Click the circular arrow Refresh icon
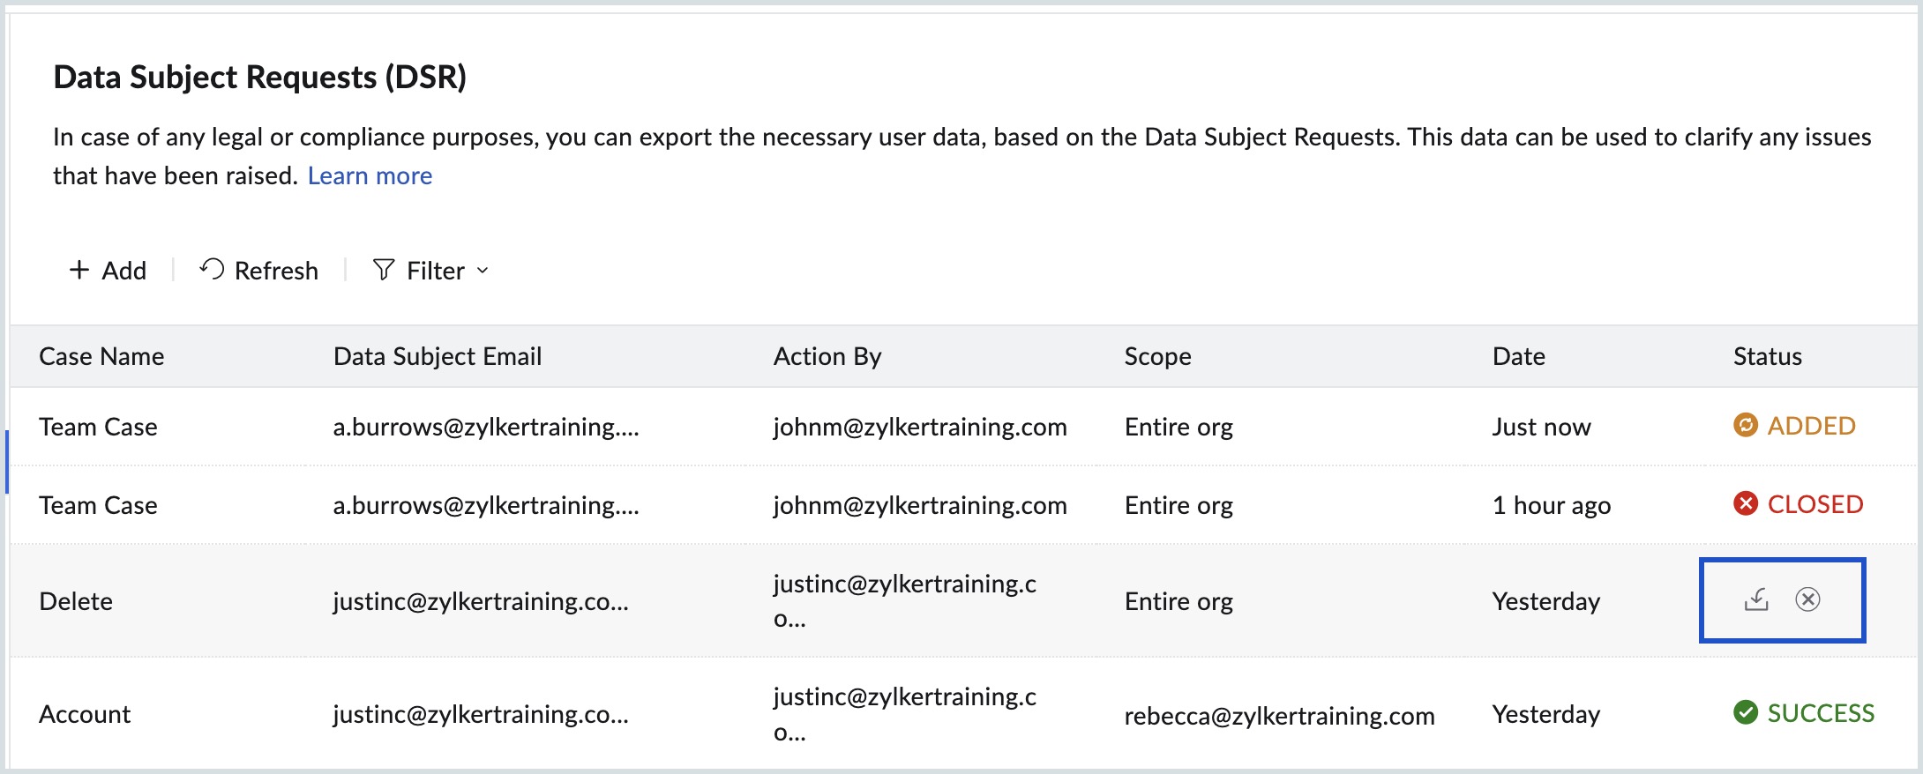This screenshot has height=774, width=1923. pos(212,269)
